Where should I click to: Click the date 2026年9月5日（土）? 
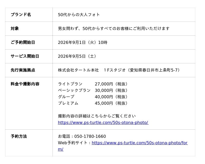coord(77,56)
